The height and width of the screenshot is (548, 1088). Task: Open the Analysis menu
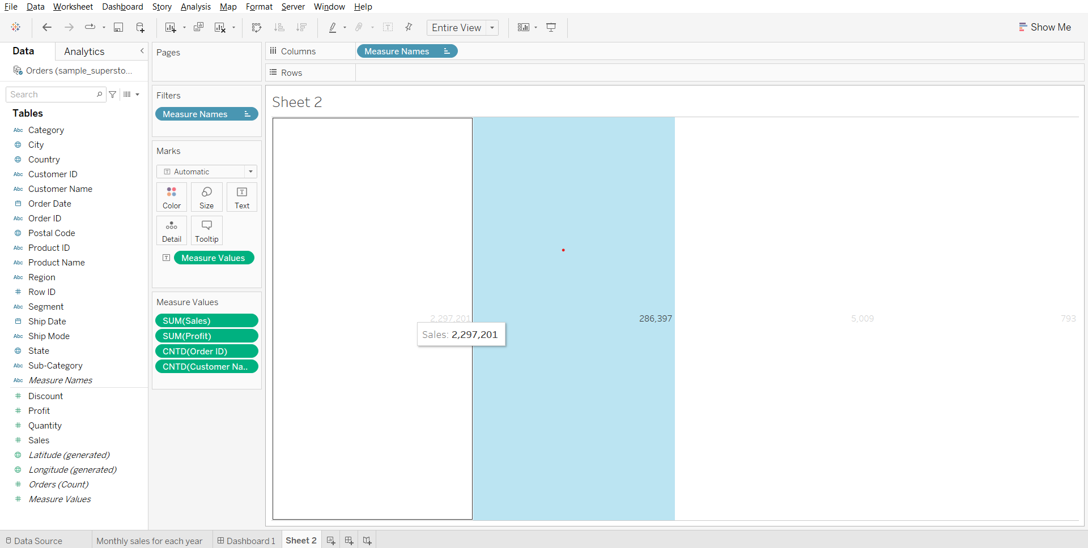(195, 7)
